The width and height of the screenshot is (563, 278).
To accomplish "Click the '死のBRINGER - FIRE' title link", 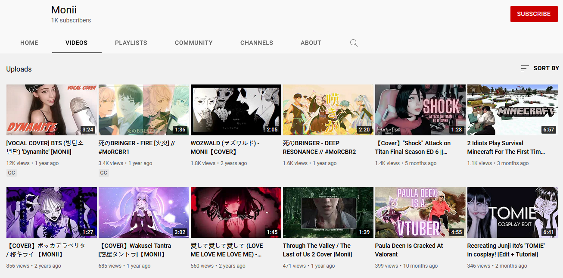I will click(137, 147).
